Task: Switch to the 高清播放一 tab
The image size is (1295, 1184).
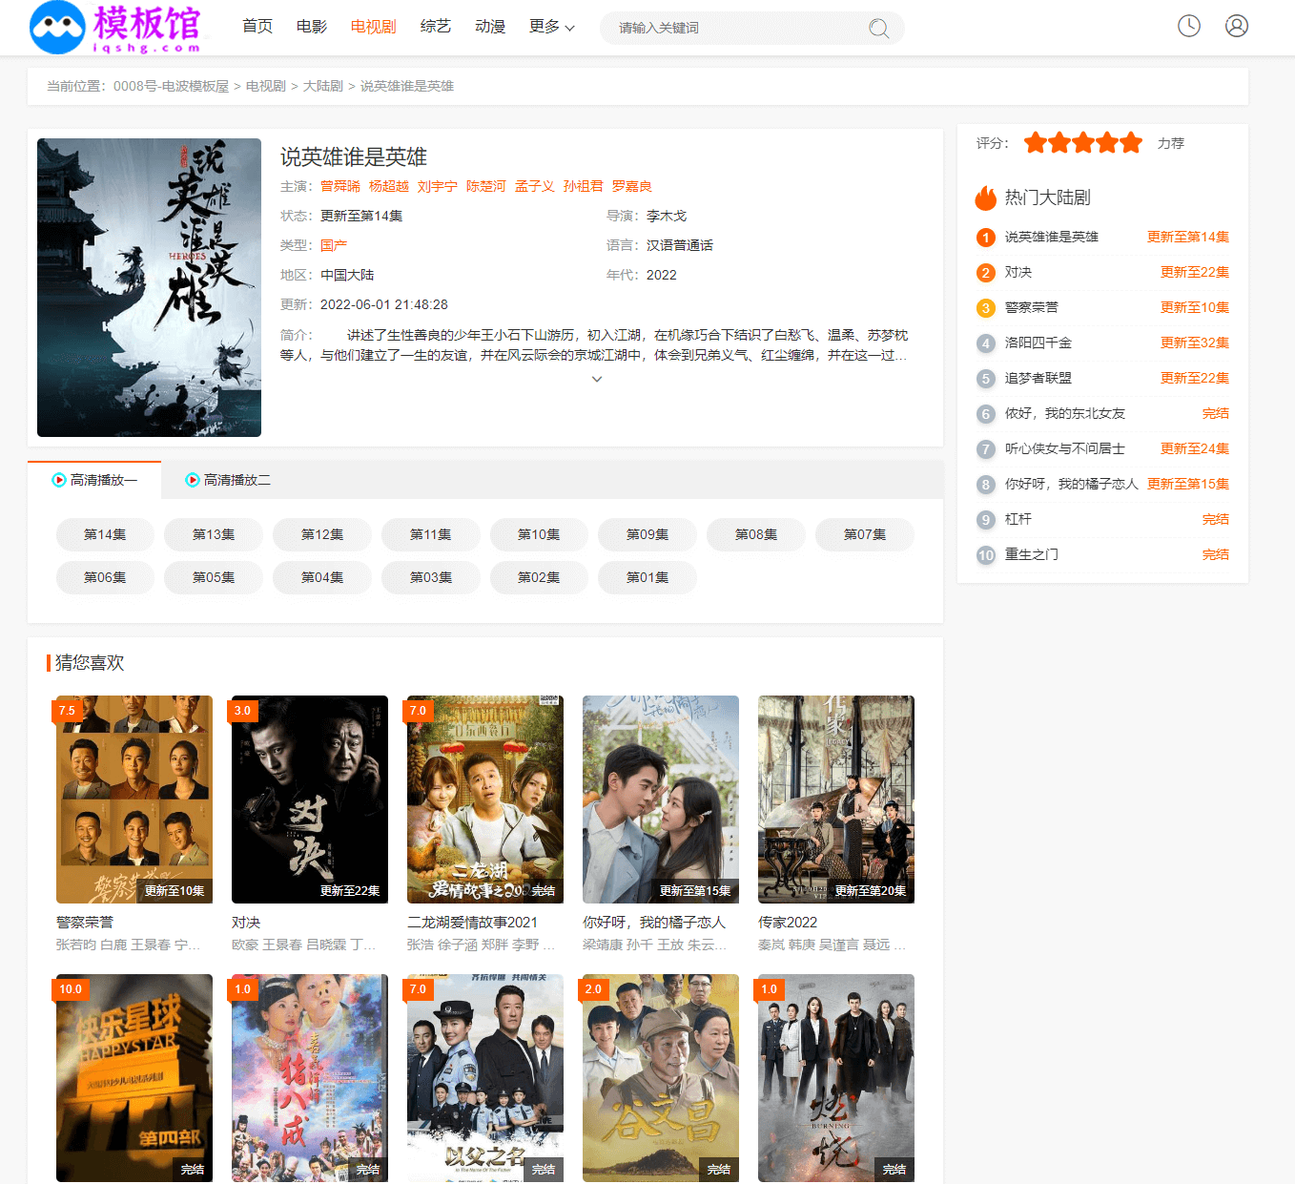Action: coord(94,480)
